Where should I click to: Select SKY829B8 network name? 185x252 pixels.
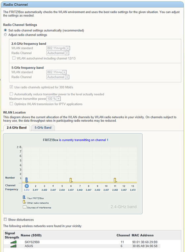pos(32,242)
